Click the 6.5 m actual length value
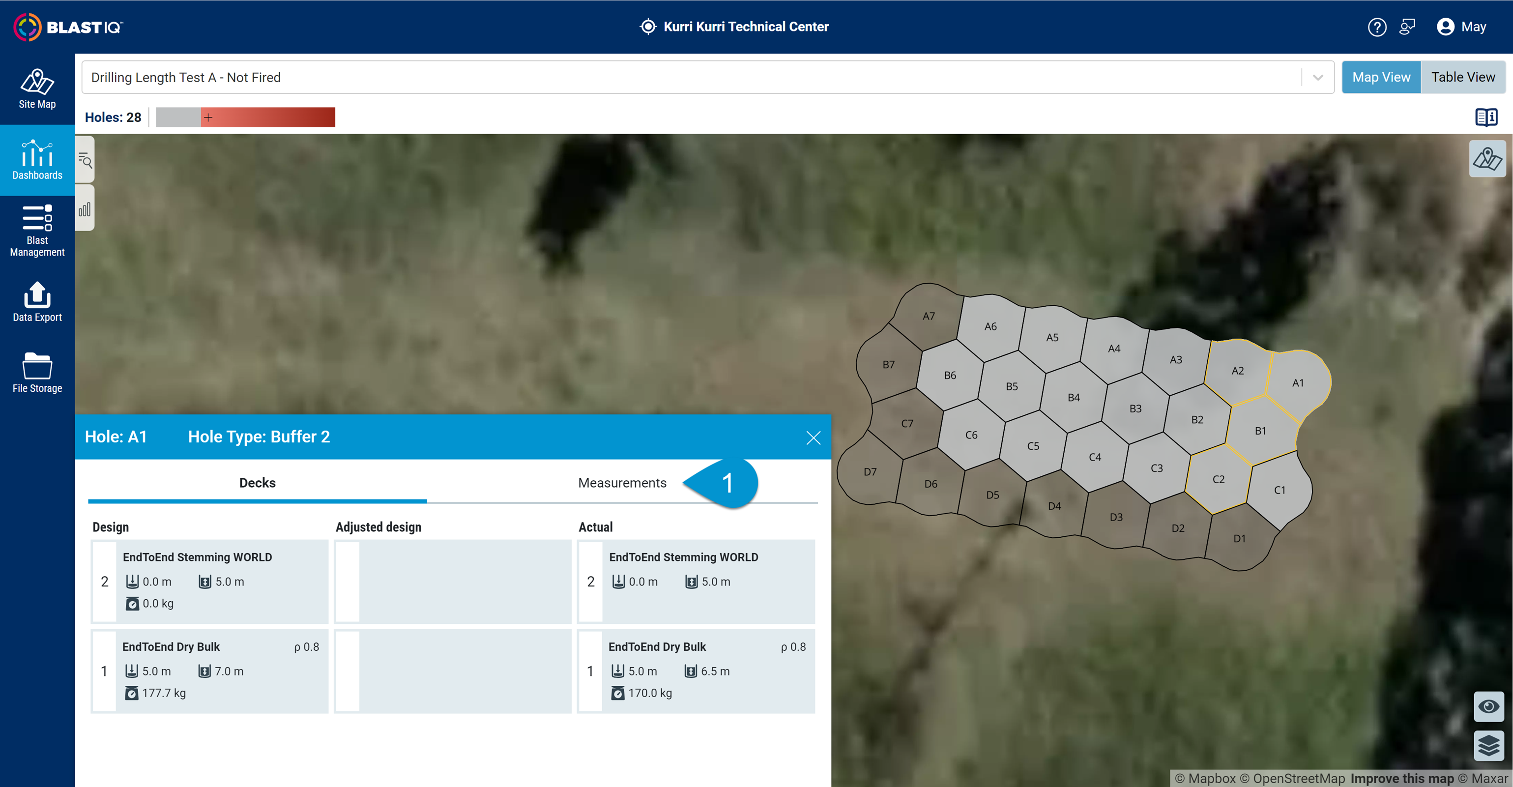Image resolution: width=1513 pixels, height=787 pixels. click(x=715, y=671)
